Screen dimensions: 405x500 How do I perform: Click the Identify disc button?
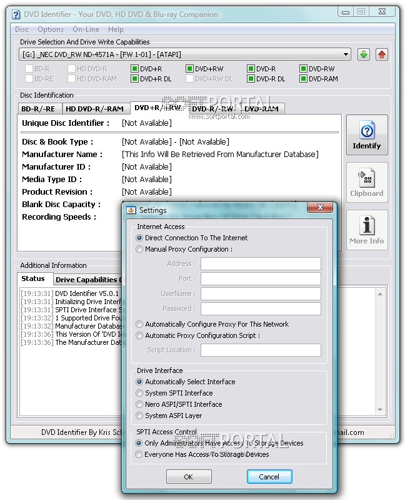coord(367,135)
